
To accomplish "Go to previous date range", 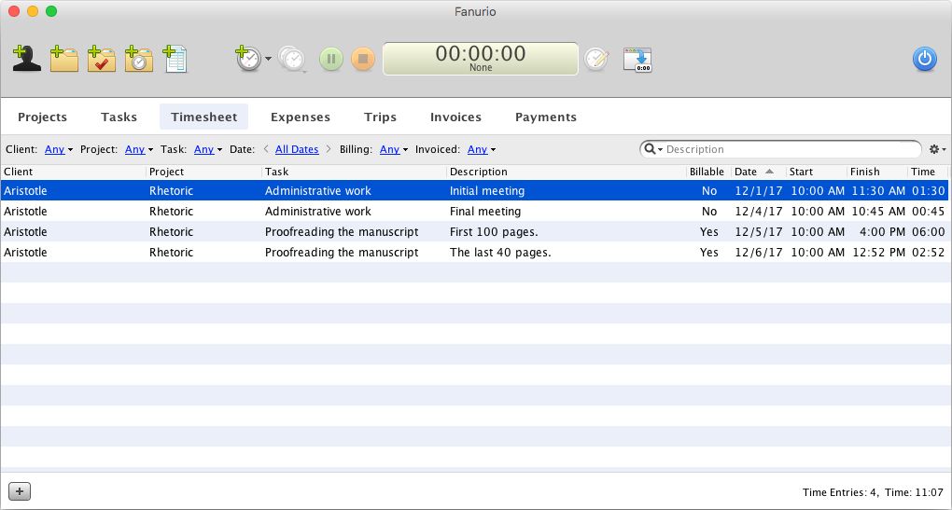I will pyautogui.click(x=266, y=149).
